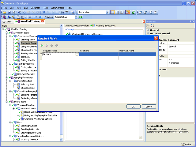The width and height of the screenshot is (196, 147).
Task: Open the Link menu
Action: [x=26, y=8]
